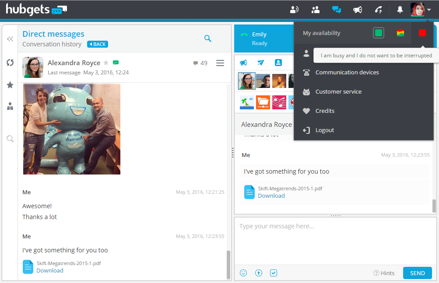Viewport: 439px width, 283px height.
Task: Open the notifications bell
Action: click(x=400, y=10)
